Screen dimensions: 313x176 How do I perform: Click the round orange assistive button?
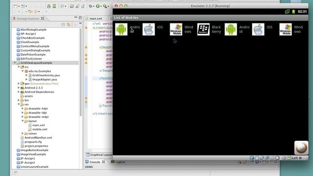pos(301,148)
